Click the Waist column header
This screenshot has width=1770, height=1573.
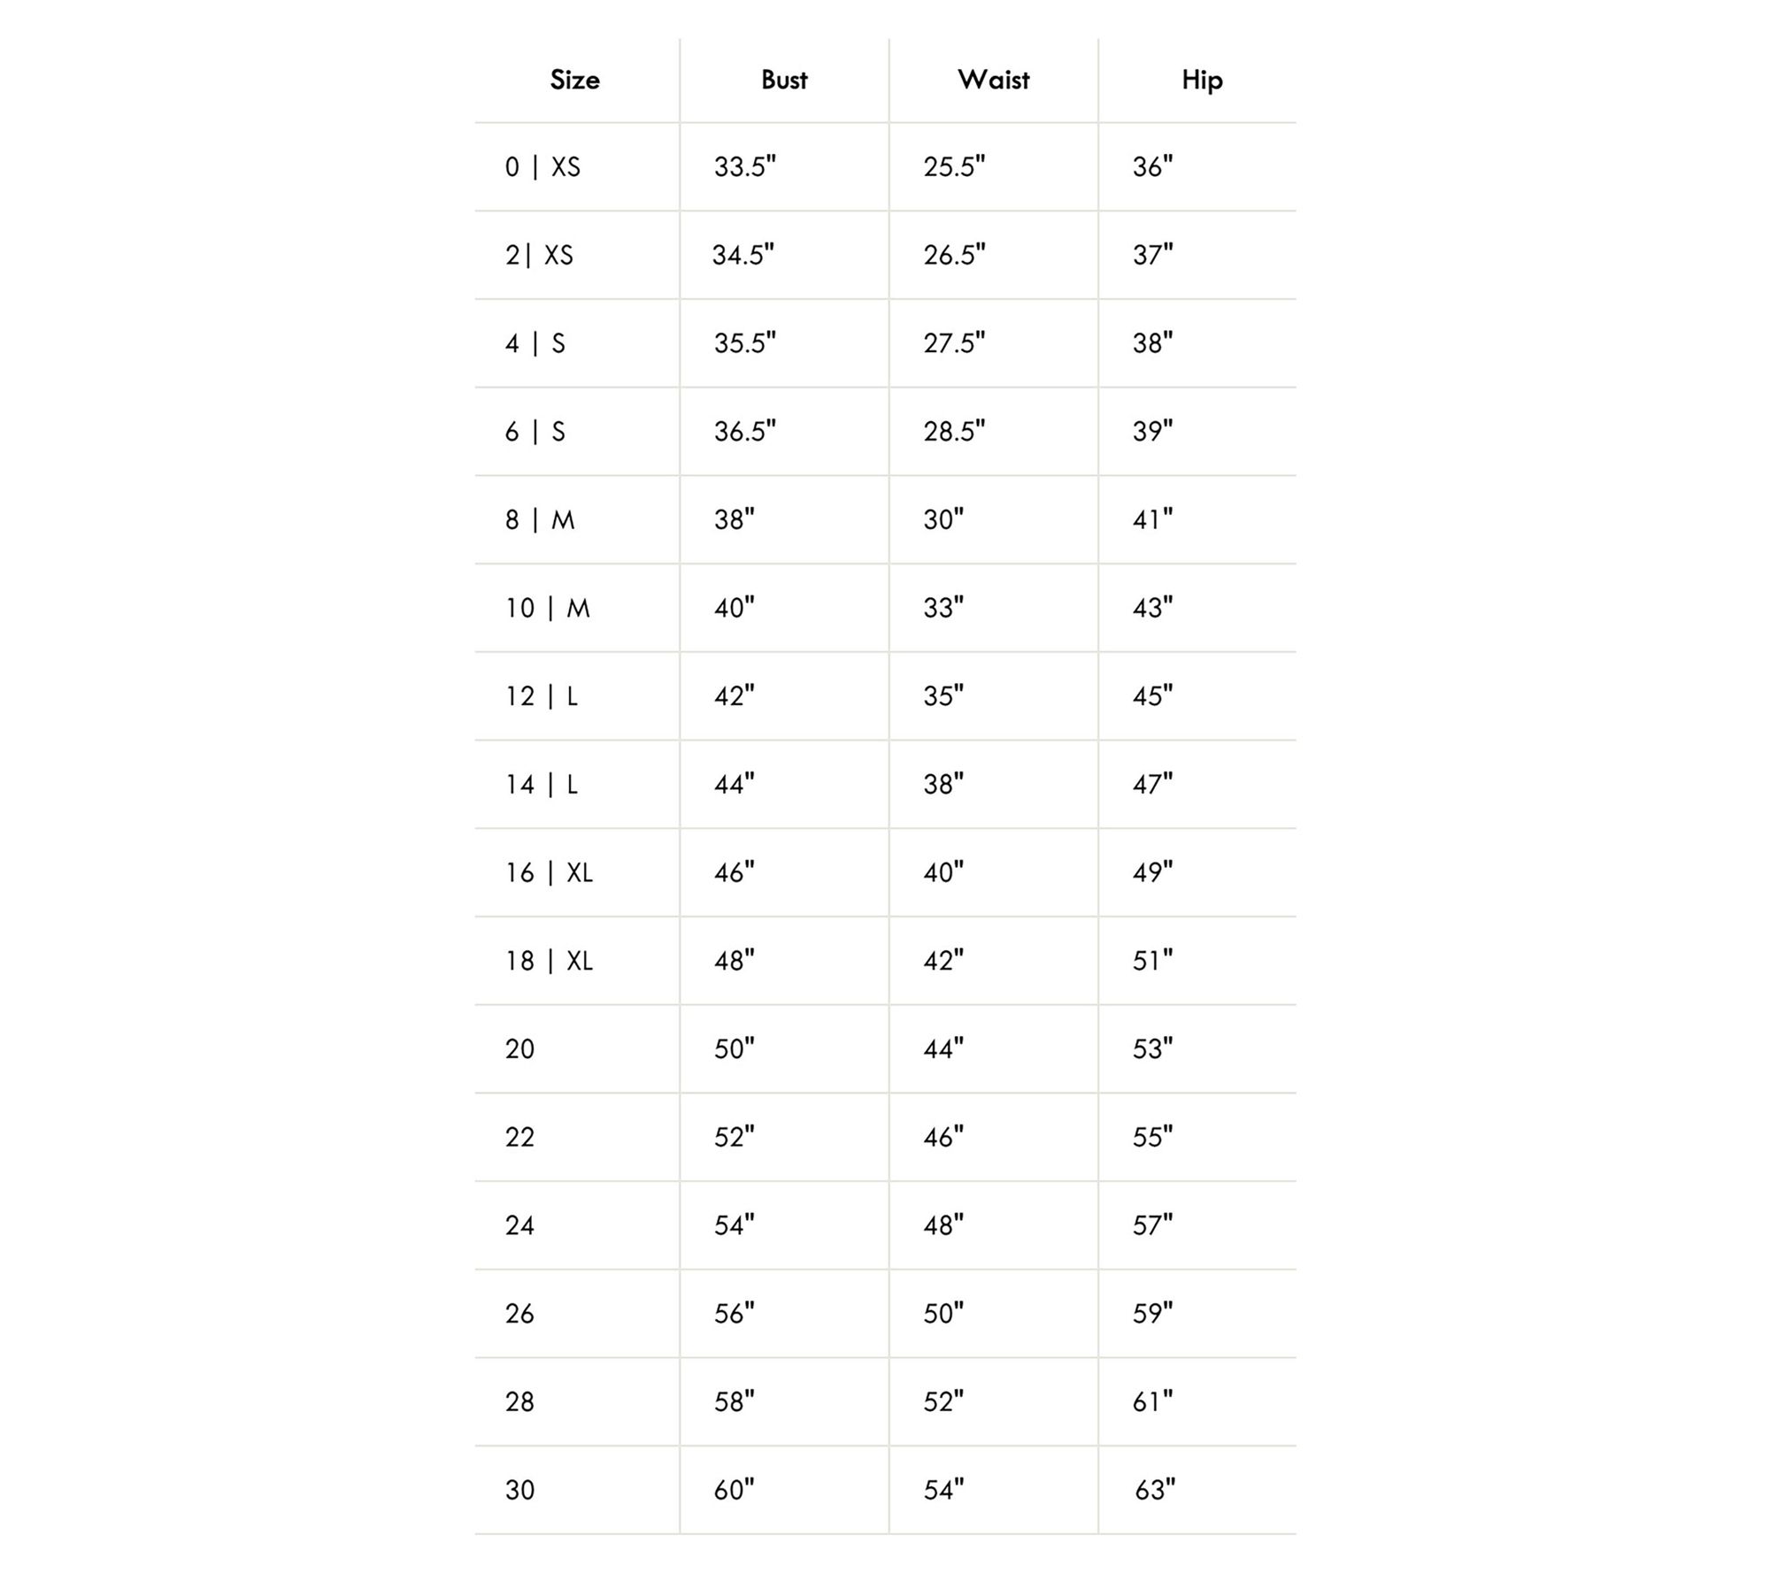993,81
